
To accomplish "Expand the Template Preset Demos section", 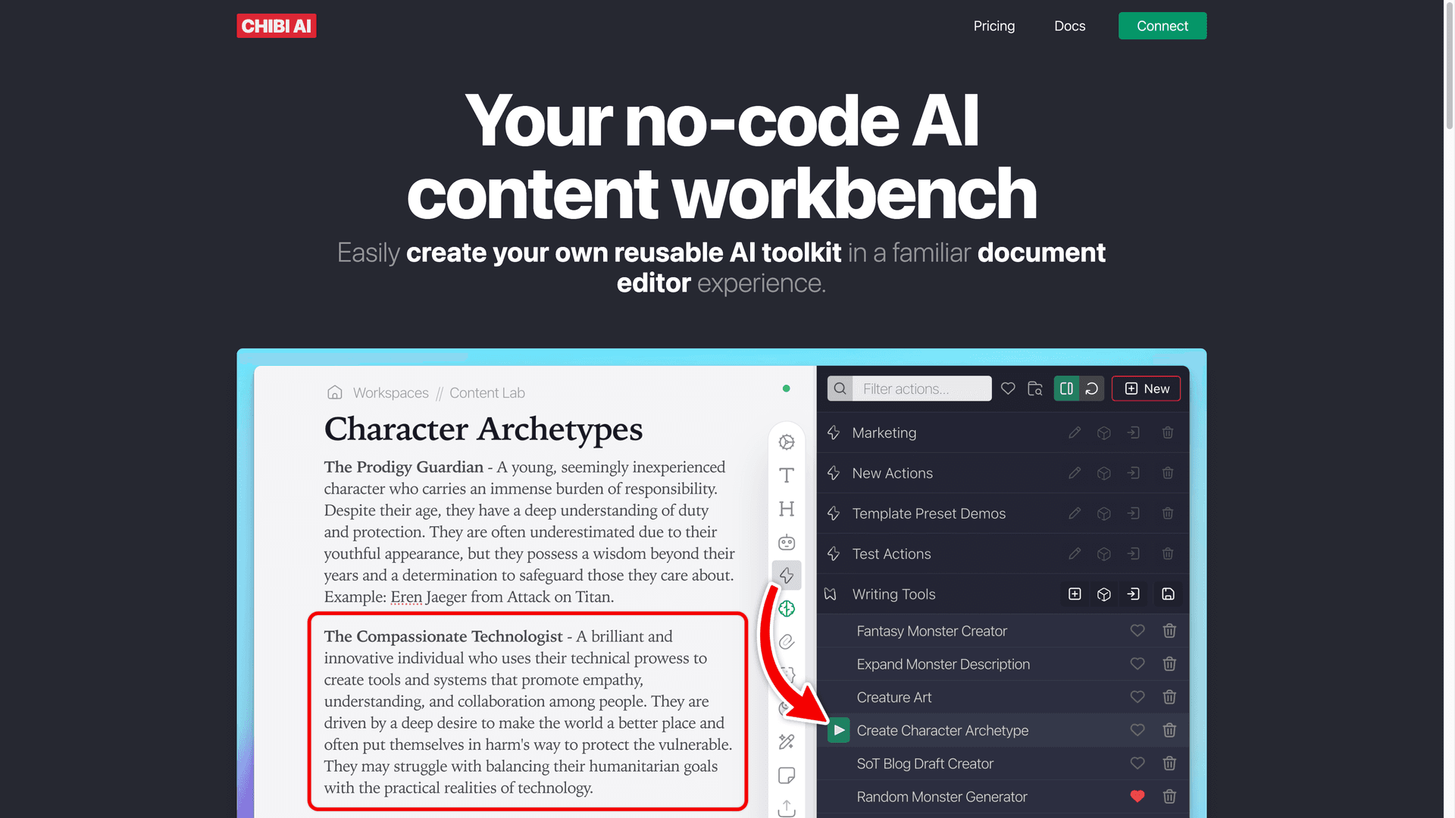I will click(928, 514).
